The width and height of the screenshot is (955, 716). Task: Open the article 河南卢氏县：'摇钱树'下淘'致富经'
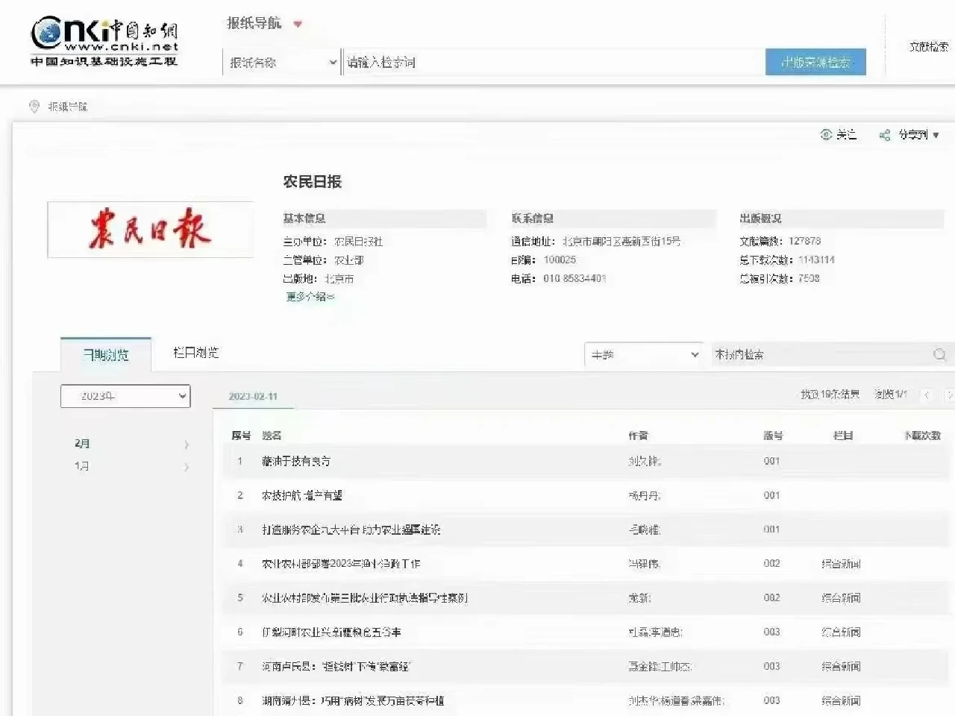point(336,667)
